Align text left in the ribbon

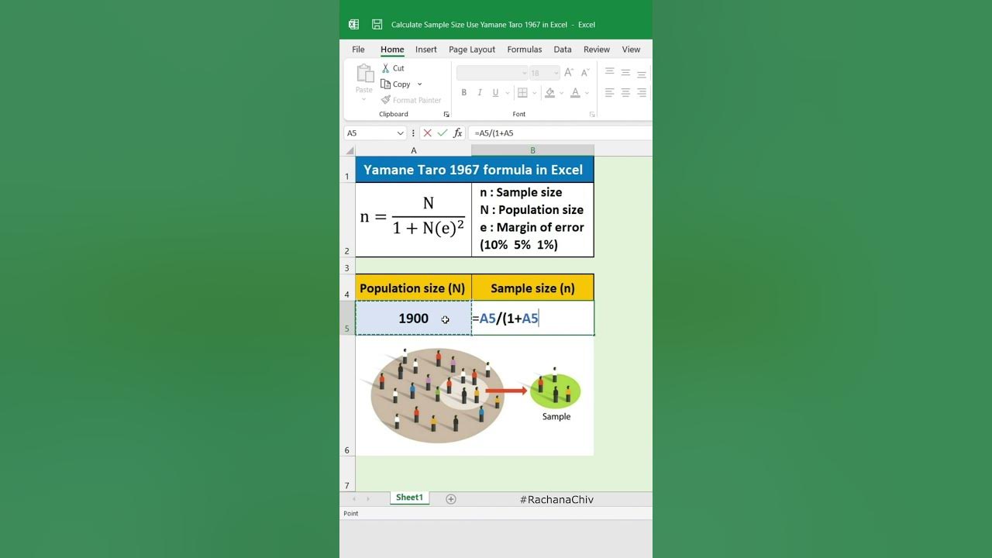(609, 92)
